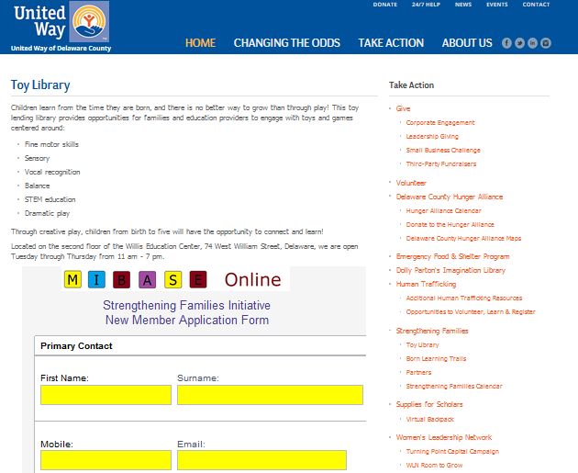578x473 pixels.
Task: Open the Small Business Challenge link
Action: click(443, 150)
